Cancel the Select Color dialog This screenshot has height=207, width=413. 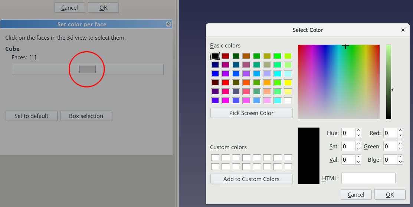[356, 195]
